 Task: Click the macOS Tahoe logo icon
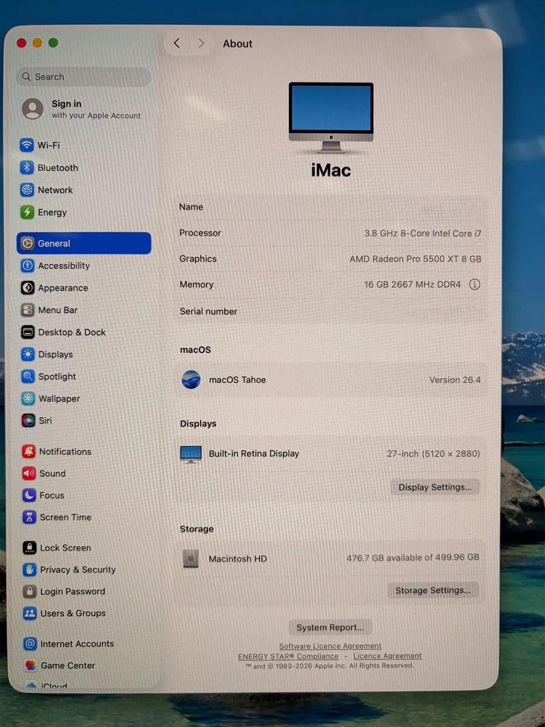[x=191, y=380]
